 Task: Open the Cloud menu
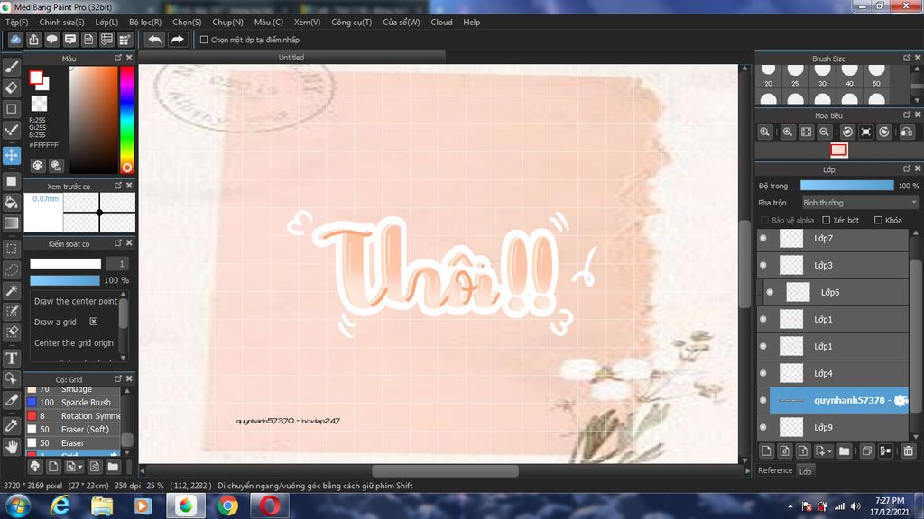[441, 23]
